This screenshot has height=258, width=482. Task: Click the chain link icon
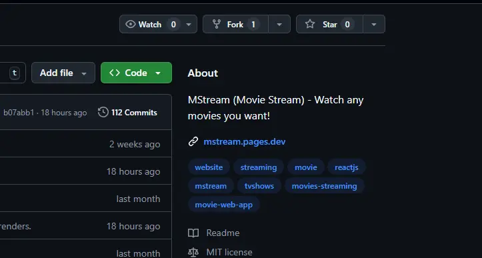(193, 141)
